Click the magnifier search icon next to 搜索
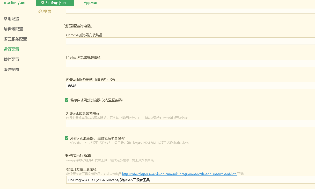 [40, 11]
